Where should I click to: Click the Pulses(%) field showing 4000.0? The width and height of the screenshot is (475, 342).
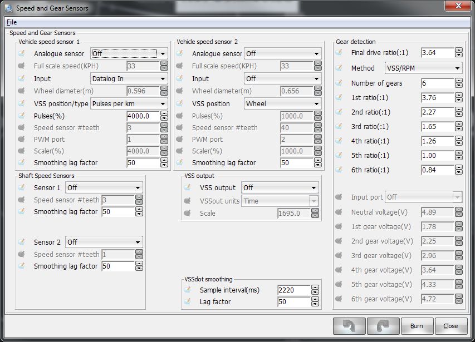142,116
